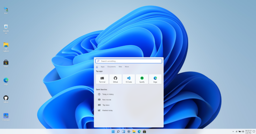Screen dimensions: 256x134
Task: Select the Documents search tab
Action: coord(111,67)
